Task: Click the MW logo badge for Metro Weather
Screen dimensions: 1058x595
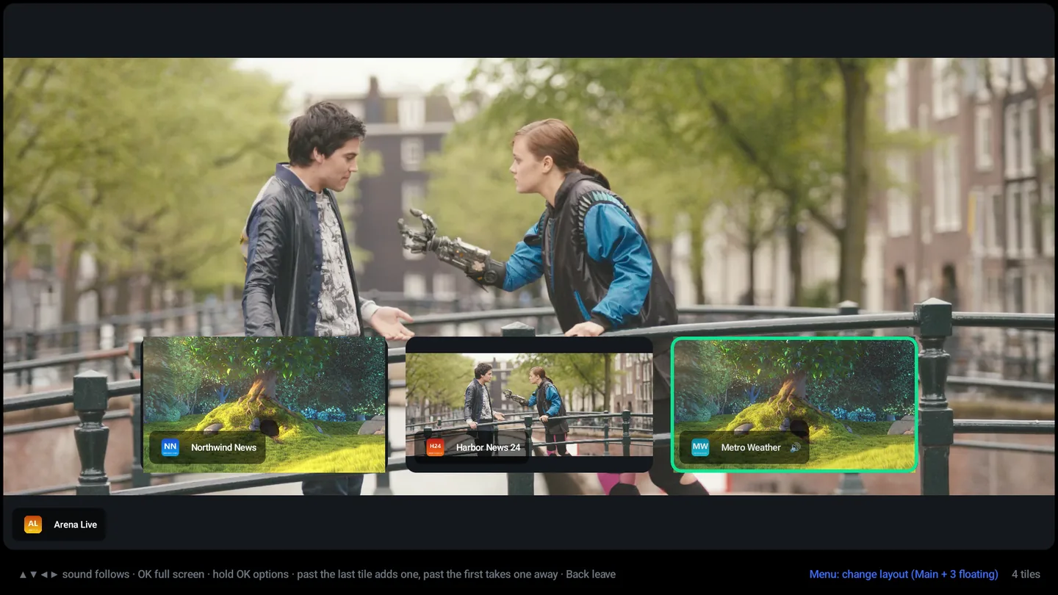Action: (x=701, y=447)
